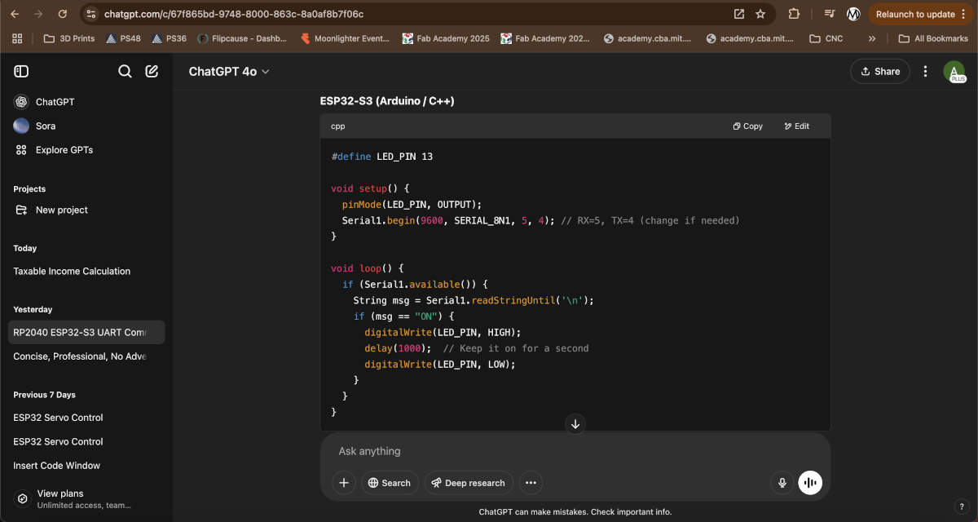Click the Ask anything message field

pos(575,451)
